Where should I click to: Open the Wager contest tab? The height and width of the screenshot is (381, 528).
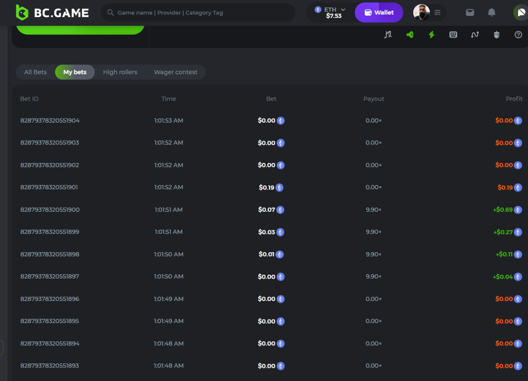[176, 72]
